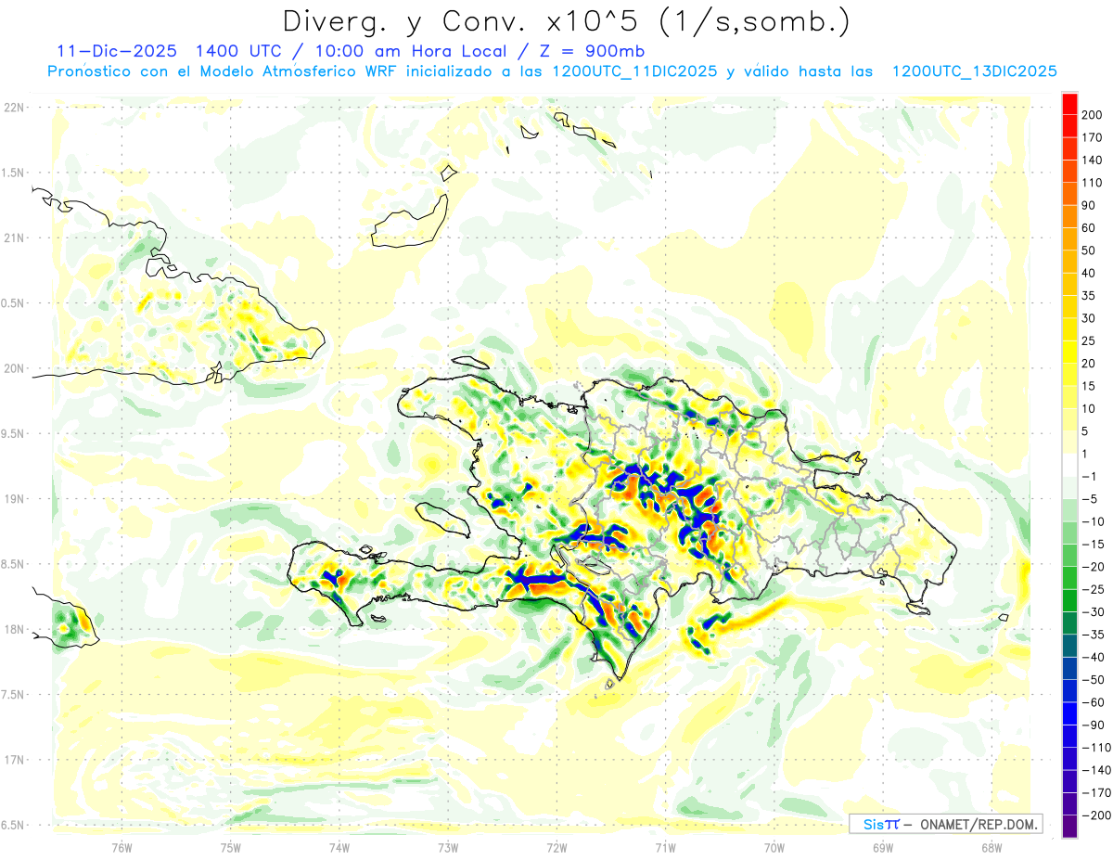Click the color scale value "-200"

(x=1095, y=815)
